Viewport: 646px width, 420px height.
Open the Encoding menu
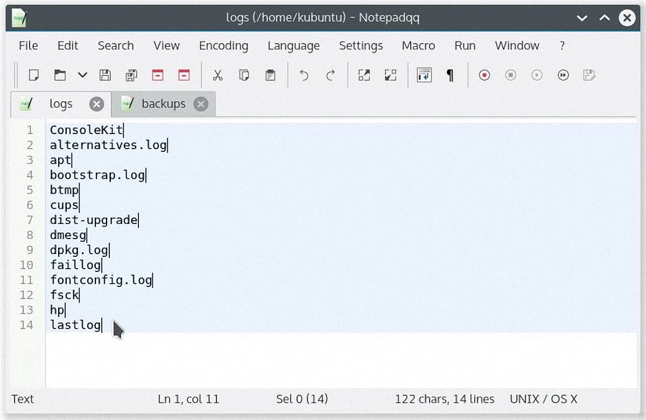tap(223, 46)
